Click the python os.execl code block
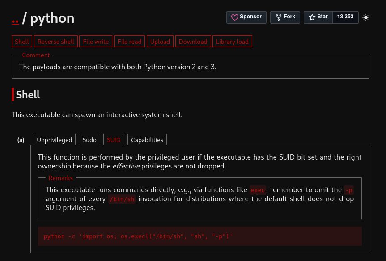This screenshot has height=261, width=386. click(200, 236)
